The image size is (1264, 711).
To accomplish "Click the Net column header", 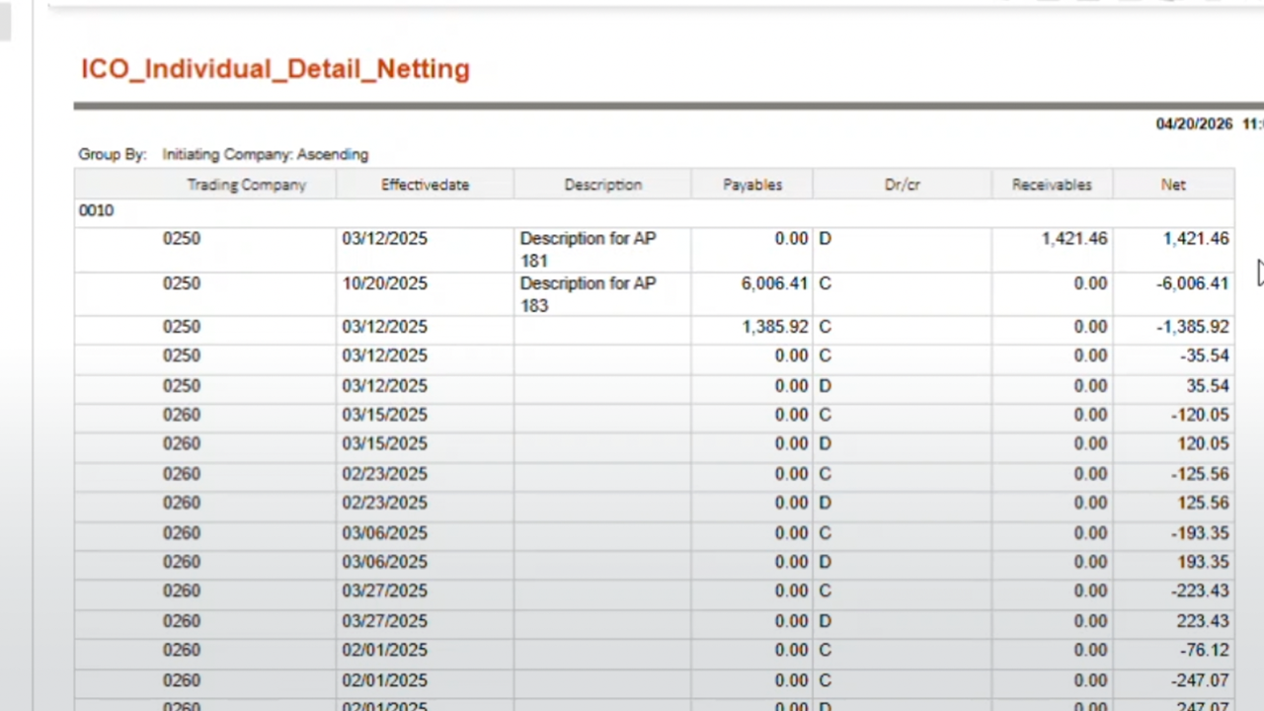I will click(x=1173, y=185).
